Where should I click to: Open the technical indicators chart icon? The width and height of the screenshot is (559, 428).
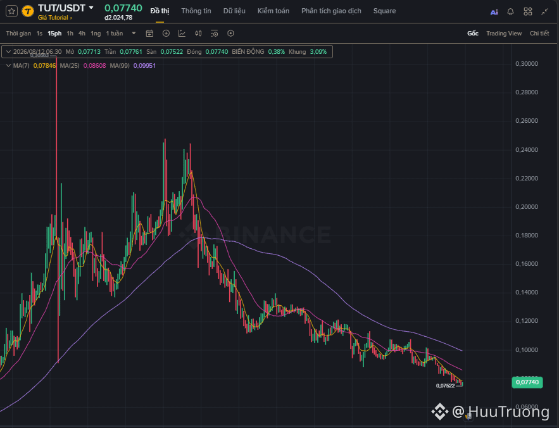pyautogui.click(x=182, y=34)
